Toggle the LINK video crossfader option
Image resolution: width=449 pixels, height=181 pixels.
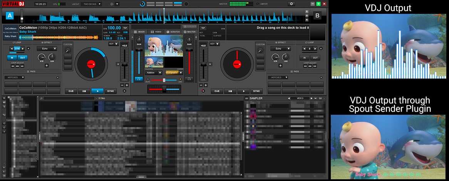point(180,79)
